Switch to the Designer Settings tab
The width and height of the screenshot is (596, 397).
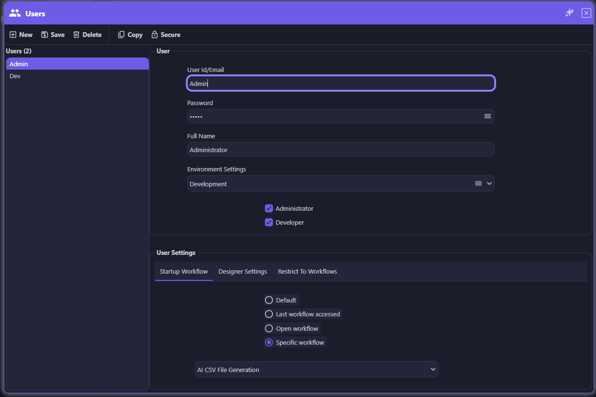click(243, 271)
